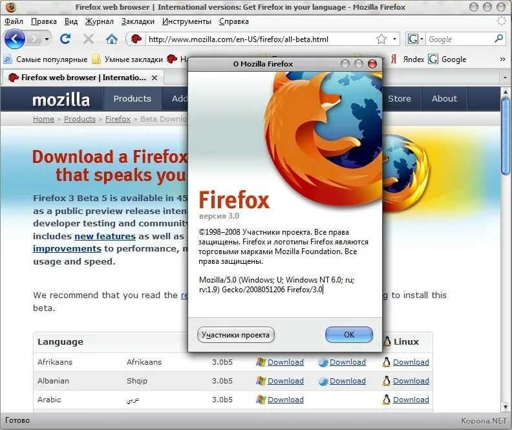The image size is (512, 430).
Task: Download Albanian build for Windows
Action: (285, 381)
